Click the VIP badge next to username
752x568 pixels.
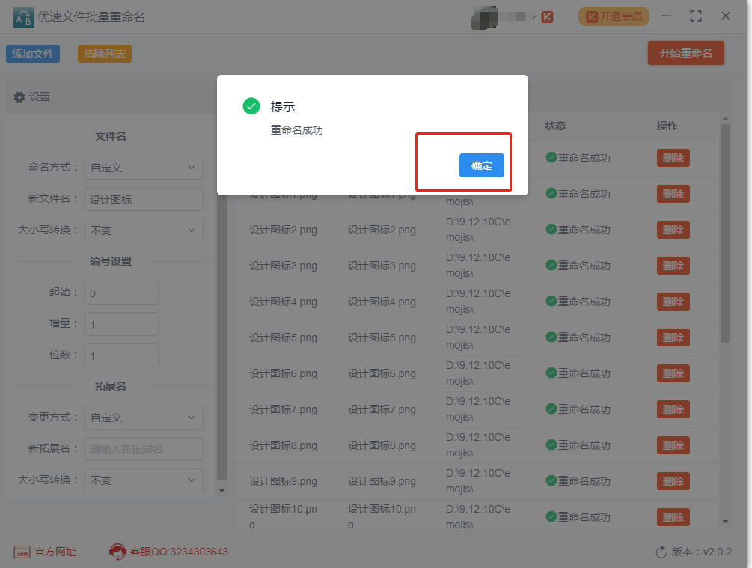point(547,17)
